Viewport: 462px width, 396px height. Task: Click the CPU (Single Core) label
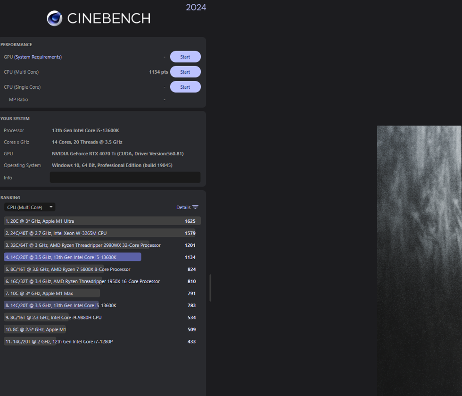(22, 87)
